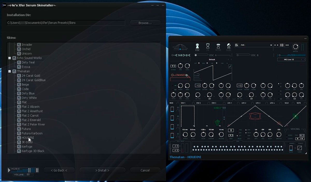
Task: Uncheck the Unicorn skin checkbox
Action: (19, 54)
